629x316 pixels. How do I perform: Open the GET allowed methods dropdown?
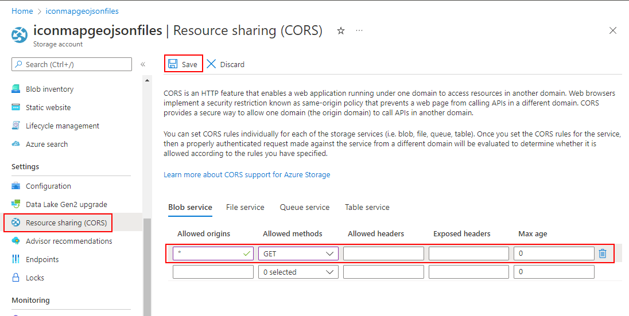[298, 253]
